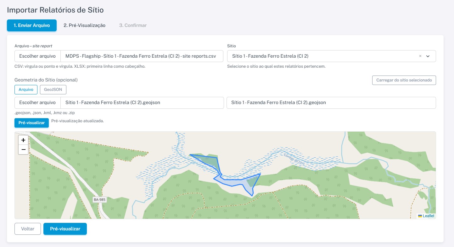Switch to Arquivo geometry mode
This screenshot has width=454, height=247.
pyautogui.click(x=26, y=90)
